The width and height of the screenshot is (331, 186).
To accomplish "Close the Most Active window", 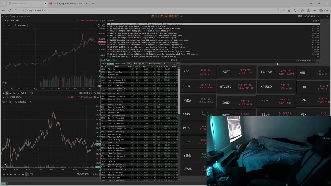I will [178, 60].
